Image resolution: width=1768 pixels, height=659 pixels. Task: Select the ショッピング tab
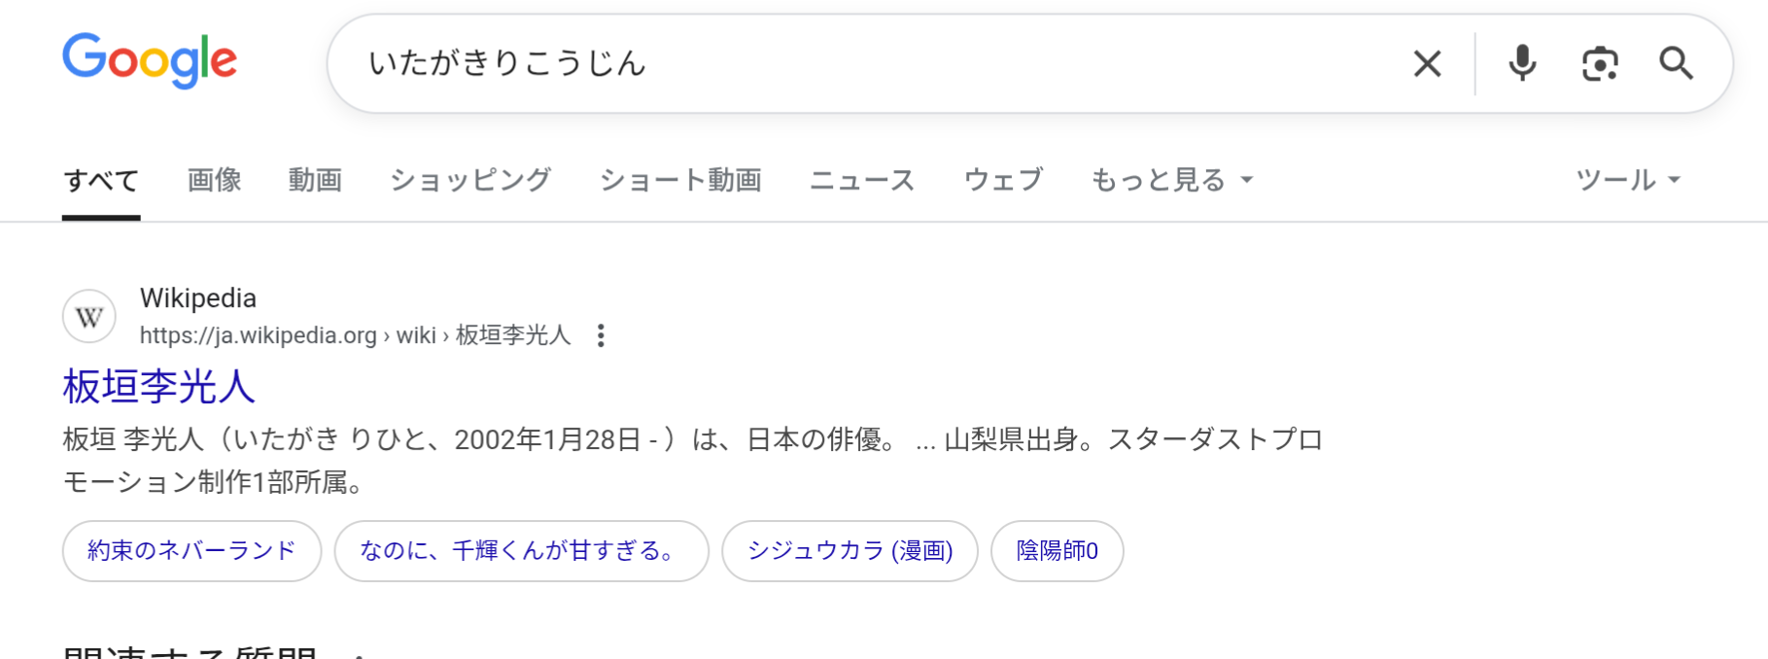pyautogui.click(x=470, y=180)
